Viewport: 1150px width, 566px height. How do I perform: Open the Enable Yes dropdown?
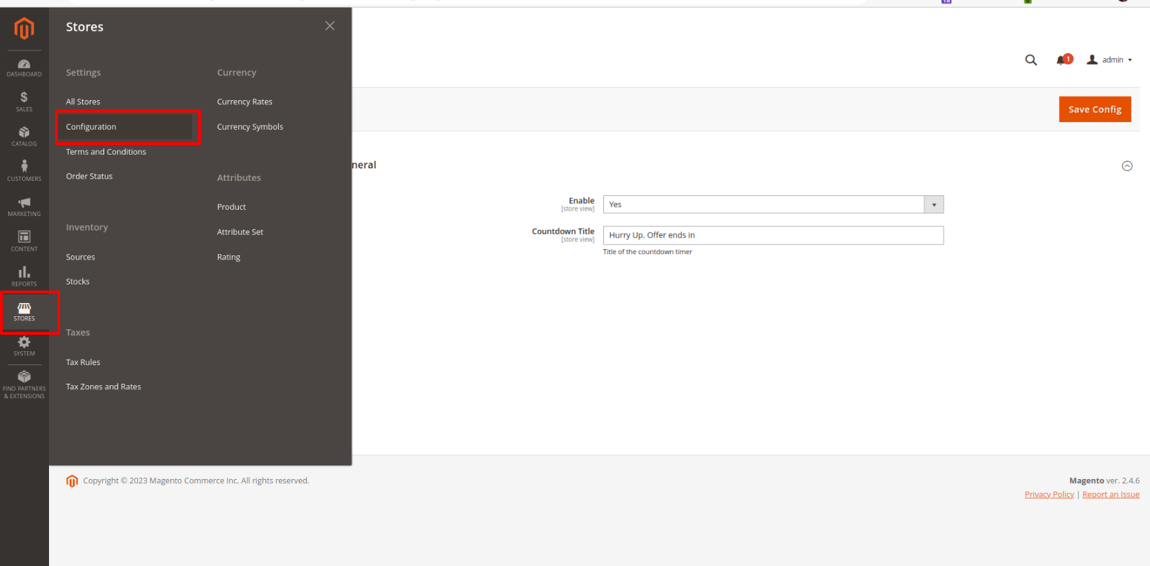click(773, 204)
